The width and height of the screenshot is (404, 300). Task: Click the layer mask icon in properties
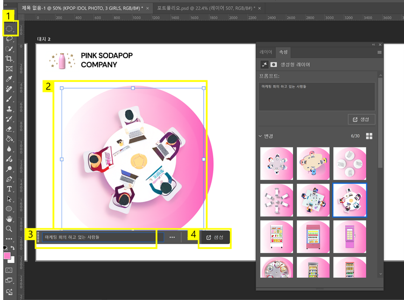[274, 65]
